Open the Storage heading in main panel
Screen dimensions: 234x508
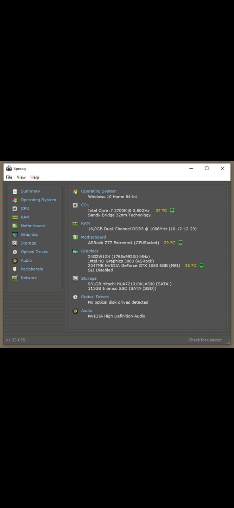[x=89, y=278]
